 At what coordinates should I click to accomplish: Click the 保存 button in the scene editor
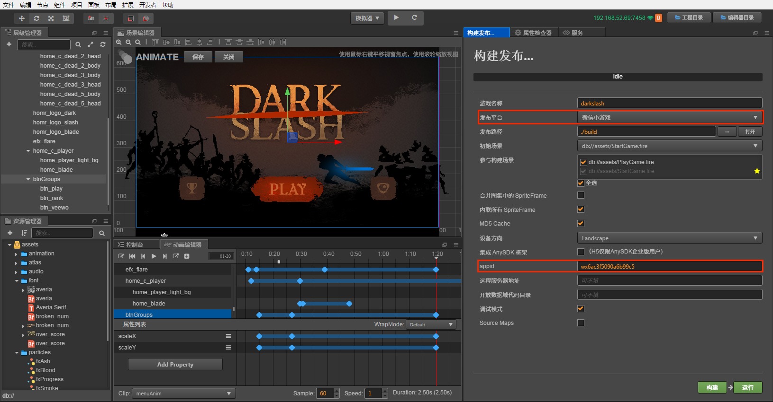click(x=198, y=57)
